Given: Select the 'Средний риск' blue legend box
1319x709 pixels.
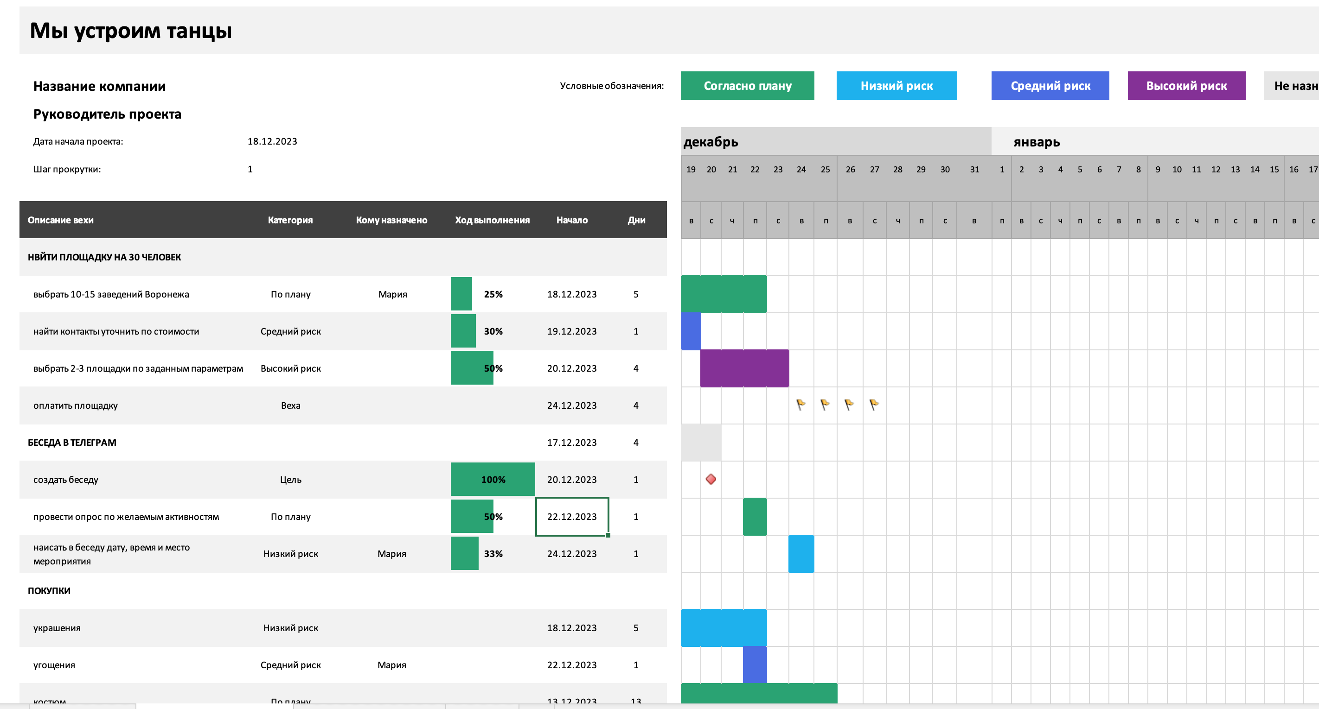Looking at the screenshot, I should tap(1050, 86).
